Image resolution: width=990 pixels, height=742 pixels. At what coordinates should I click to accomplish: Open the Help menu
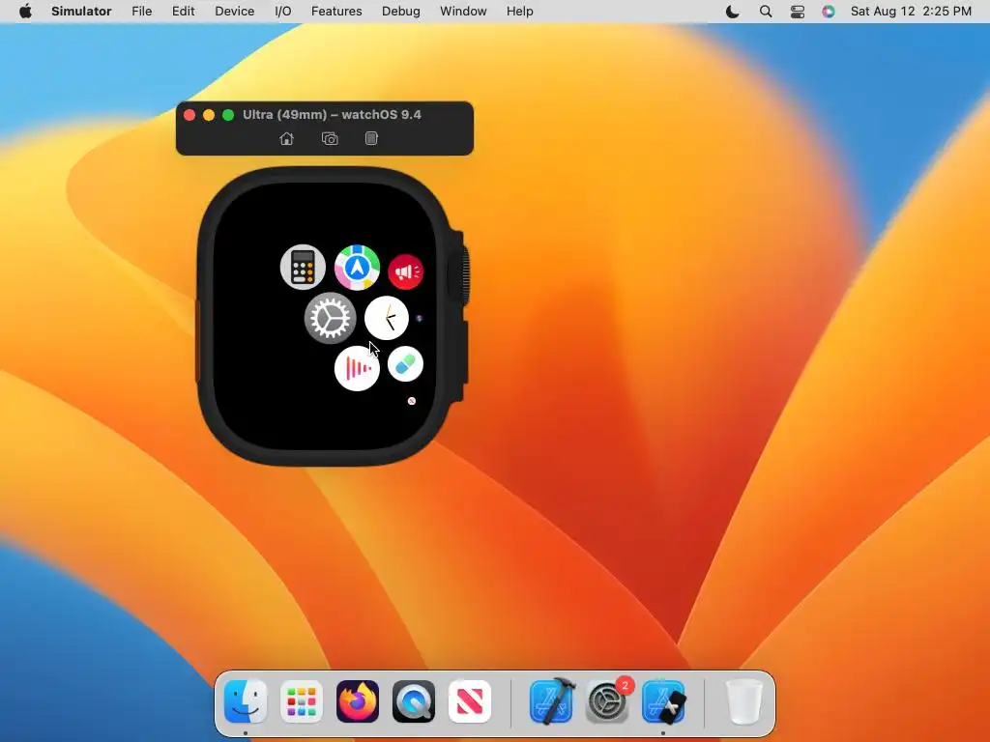point(519,12)
